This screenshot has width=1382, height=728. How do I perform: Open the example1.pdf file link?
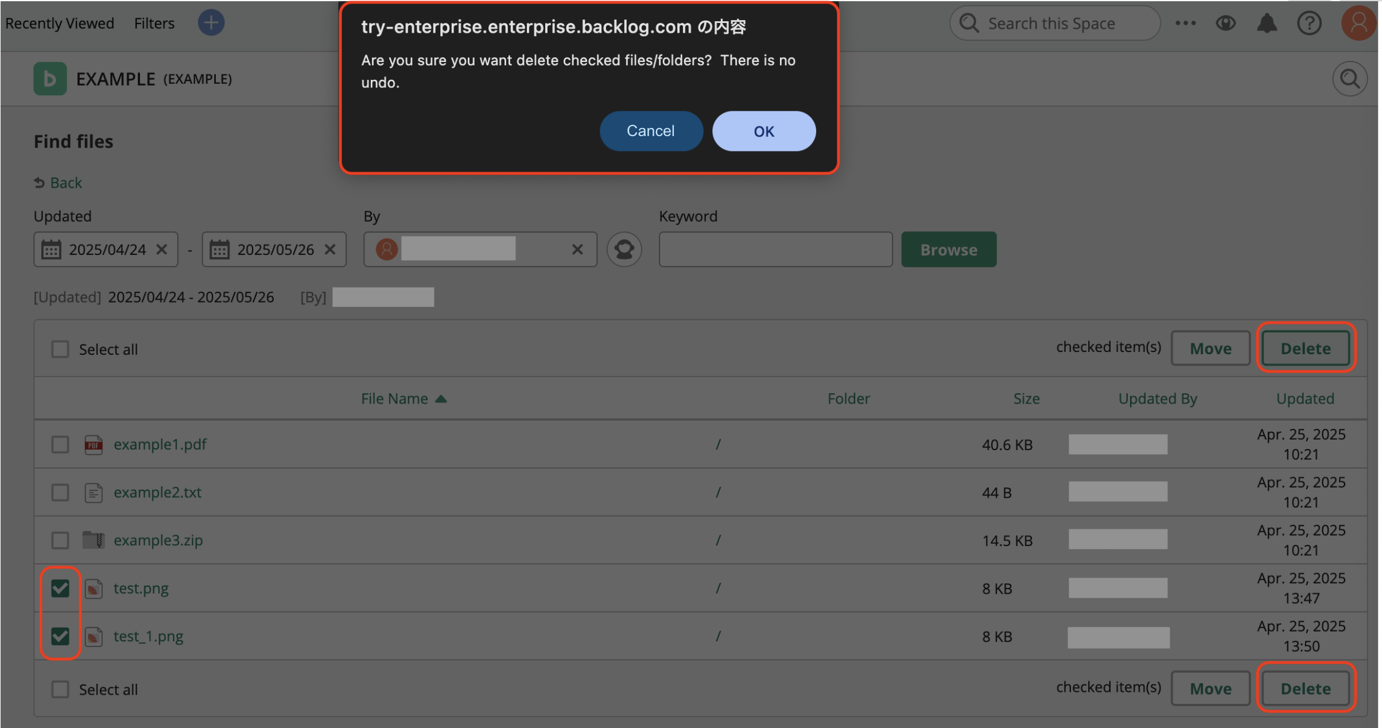[x=160, y=444]
